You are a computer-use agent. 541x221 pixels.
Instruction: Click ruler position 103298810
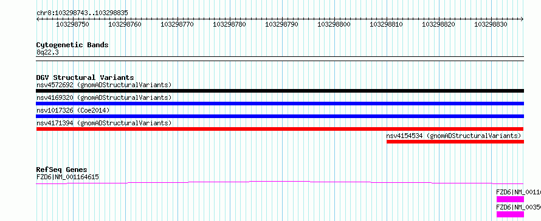pos(387,24)
